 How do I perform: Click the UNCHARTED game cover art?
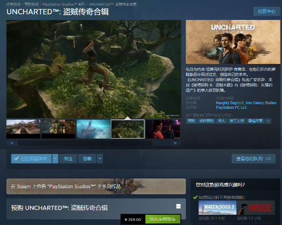click(x=233, y=42)
